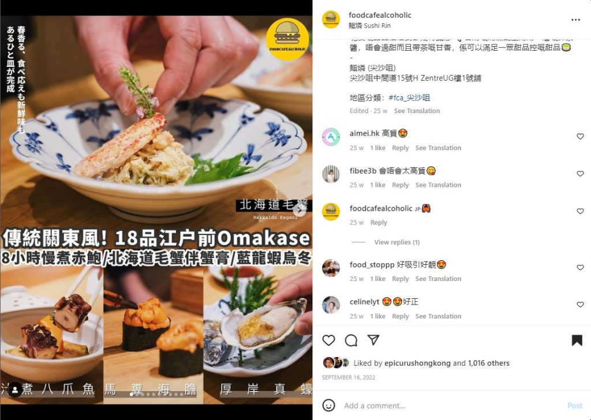The image size is (591, 420).
Task: Click Post to submit comment
Action: [574, 406]
